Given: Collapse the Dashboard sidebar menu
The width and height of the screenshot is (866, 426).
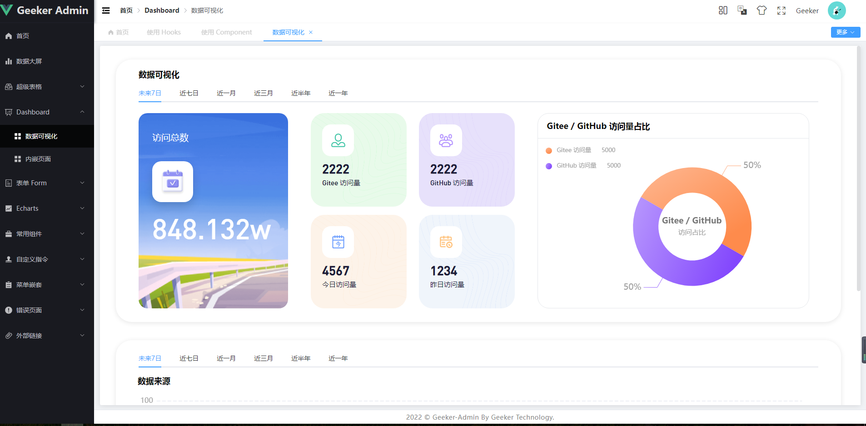Looking at the screenshot, I should tap(45, 112).
